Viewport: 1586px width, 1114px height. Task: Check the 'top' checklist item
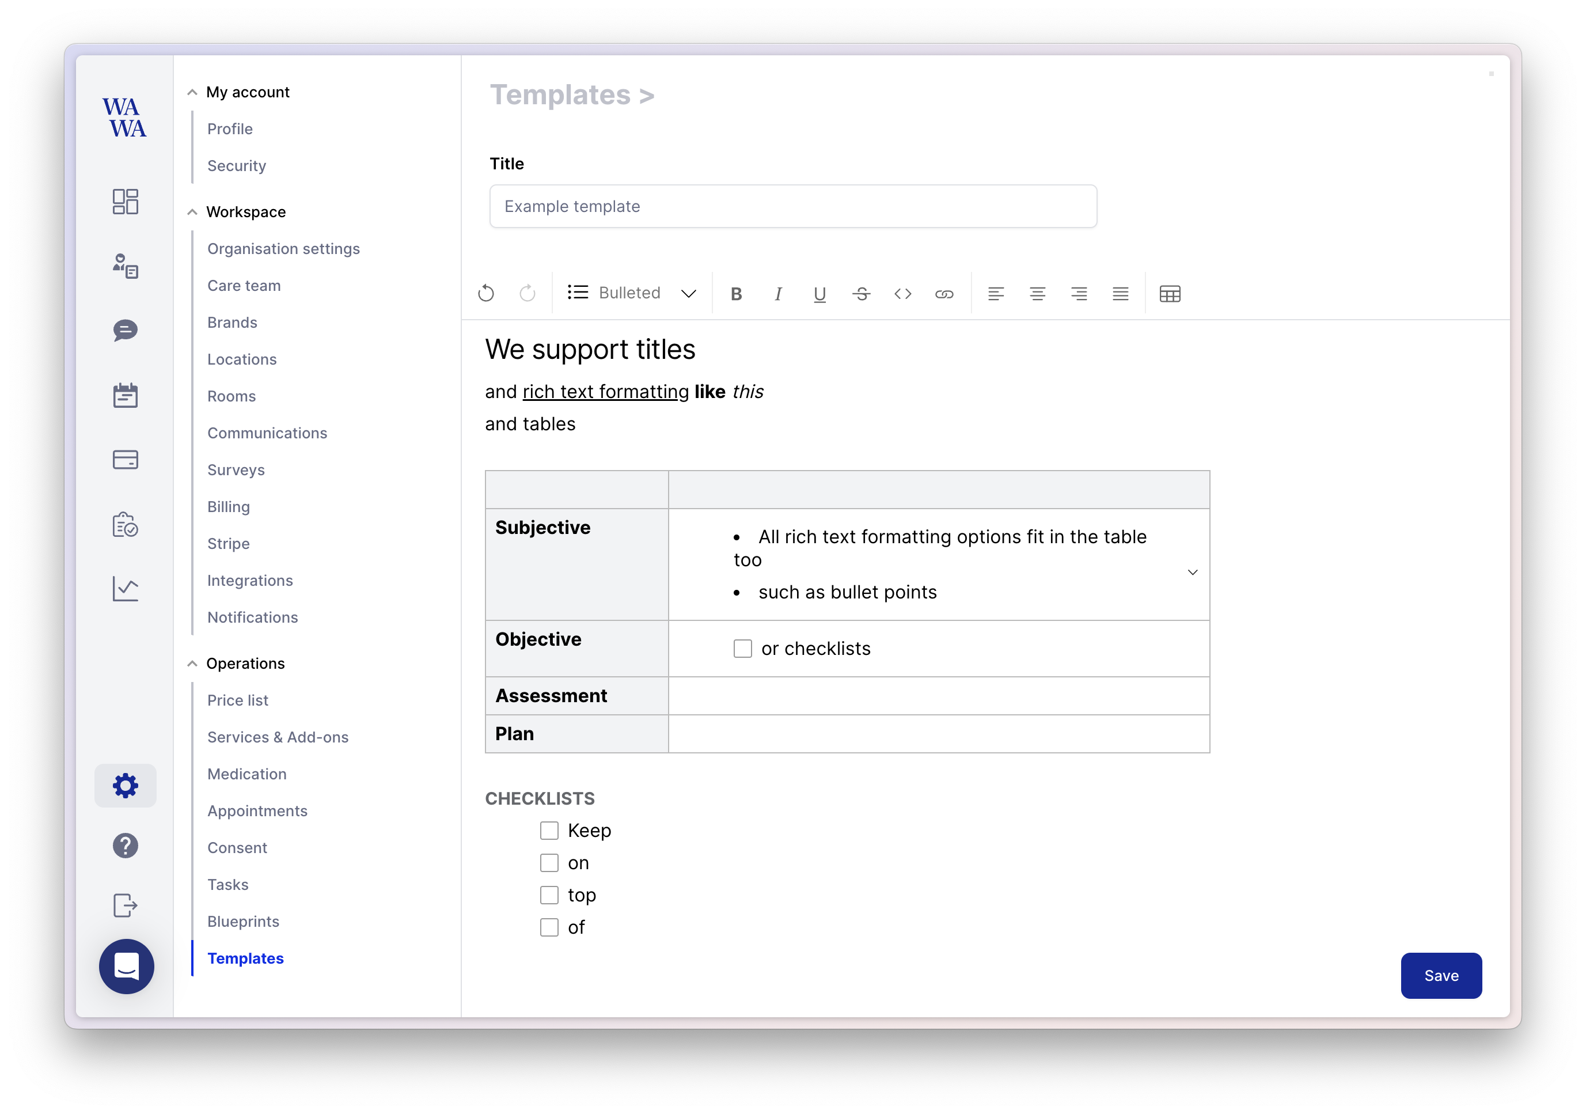549,894
